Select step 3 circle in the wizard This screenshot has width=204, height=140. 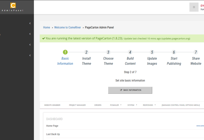(x=108, y=52)
